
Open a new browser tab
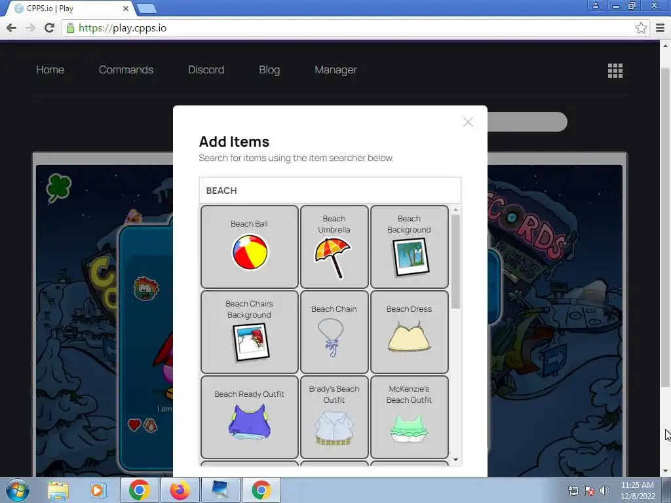[x=147, y=9]
